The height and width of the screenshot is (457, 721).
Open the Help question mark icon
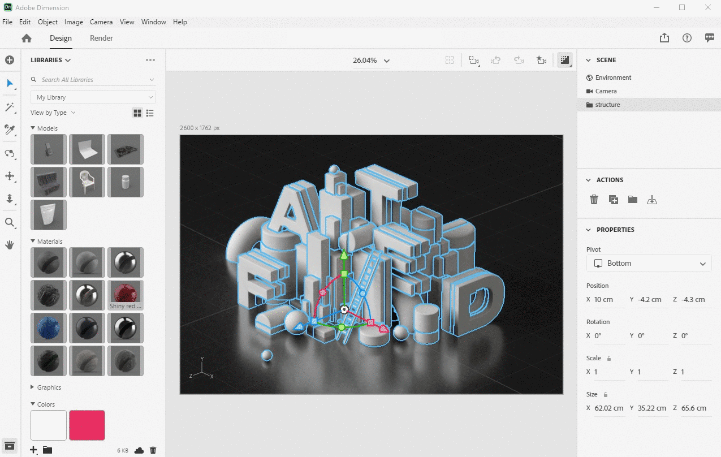pyautogui.click(x=687, y=38)
